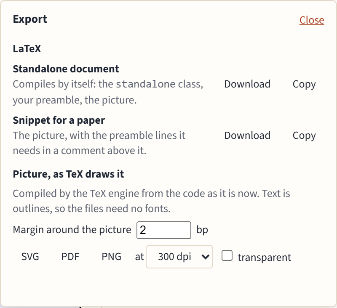Export the picture as PNG
The width and height of the screenshot is (337, 308).
[x=111, y=257]
